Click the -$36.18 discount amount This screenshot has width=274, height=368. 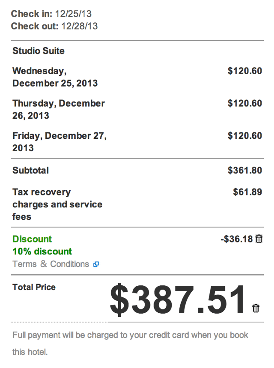tap(237, 239)
